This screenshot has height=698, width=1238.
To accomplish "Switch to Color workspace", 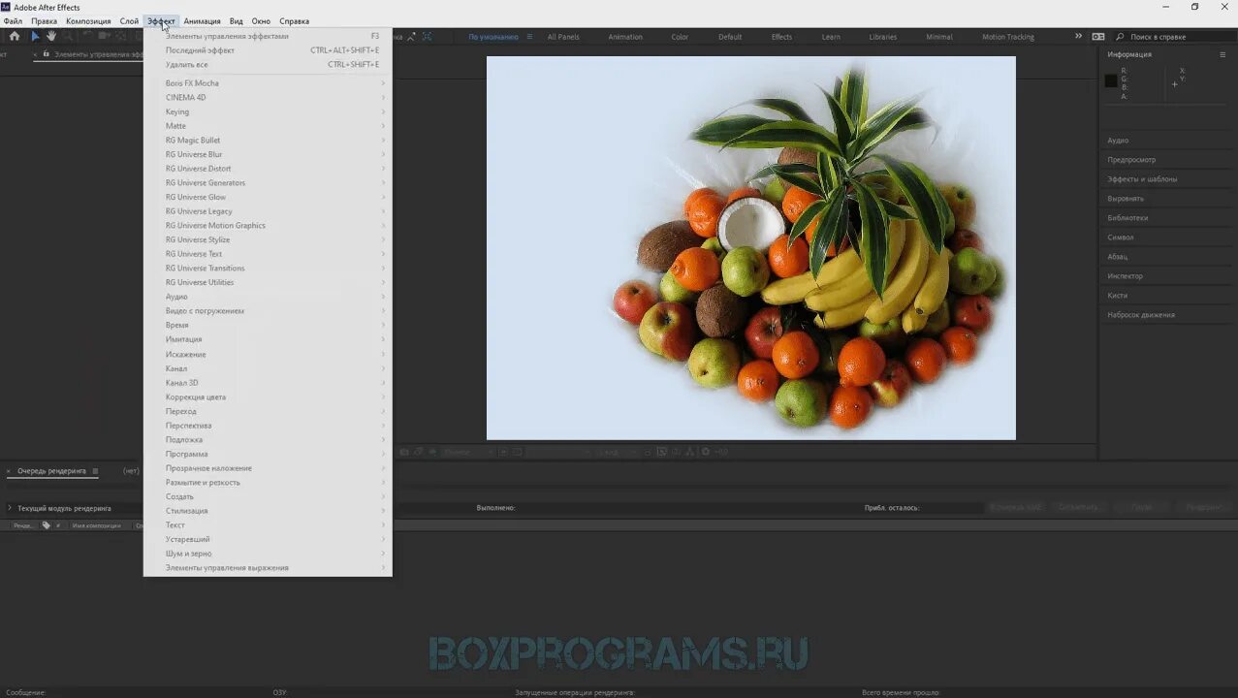I will coord(680,37).
